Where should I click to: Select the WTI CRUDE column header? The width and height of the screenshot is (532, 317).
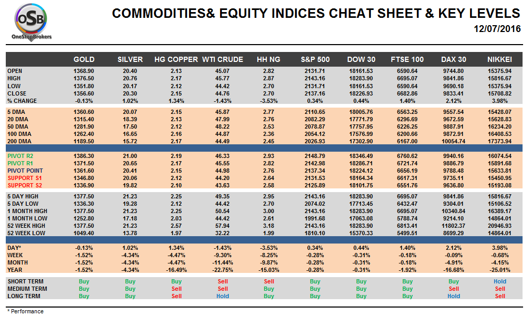pos(223,59)
